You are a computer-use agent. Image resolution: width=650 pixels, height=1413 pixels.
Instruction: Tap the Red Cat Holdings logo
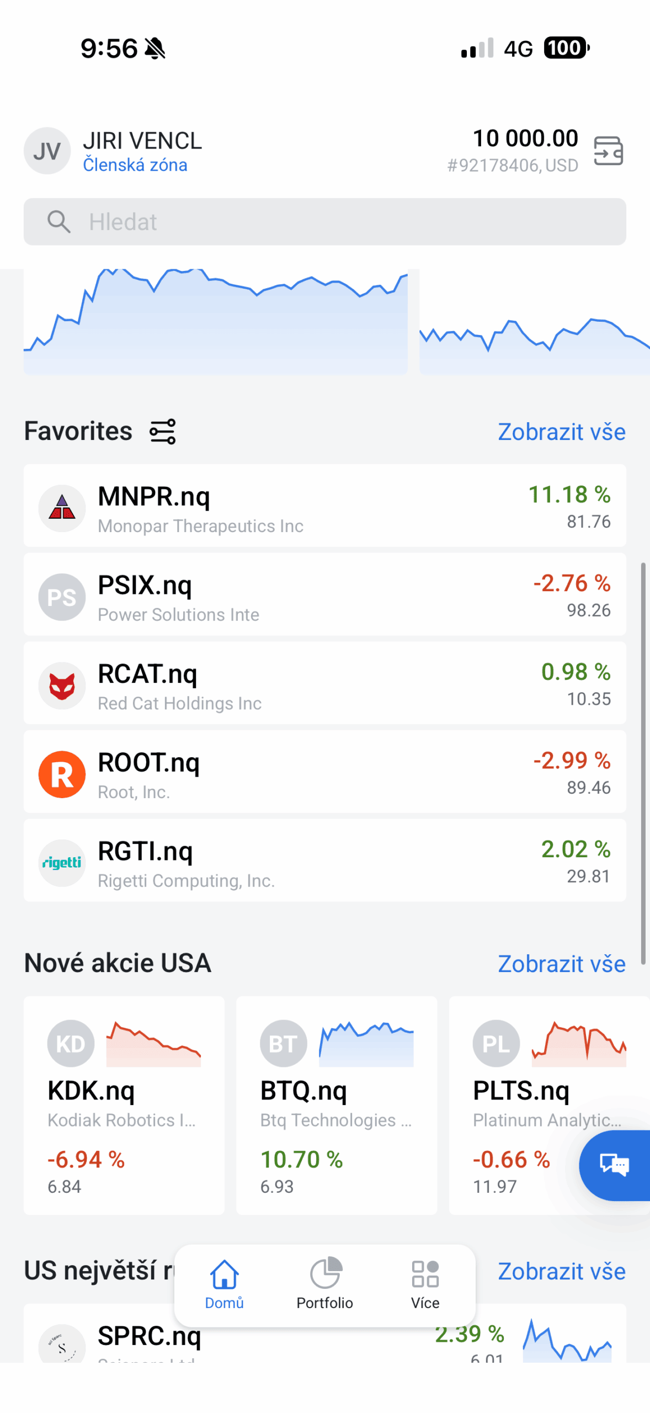pyautogui.click(x=62, y=686)
